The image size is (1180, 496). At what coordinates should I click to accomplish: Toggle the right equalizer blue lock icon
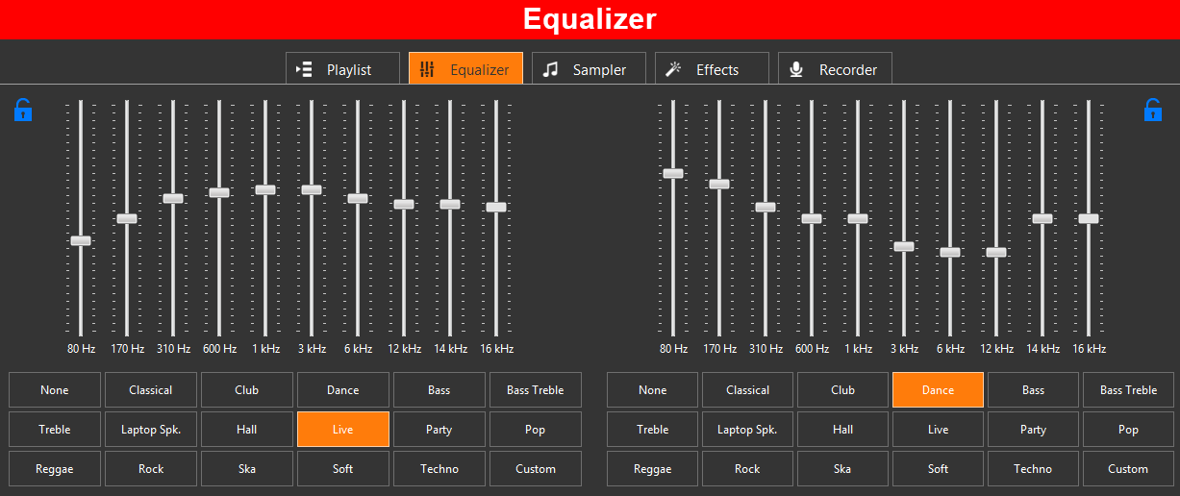(1153, 110)
